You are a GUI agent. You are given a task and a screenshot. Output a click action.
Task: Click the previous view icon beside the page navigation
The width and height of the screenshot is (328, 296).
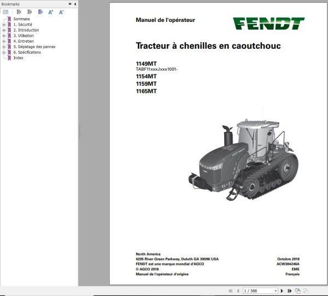pyautogui.click(x=297, y=291)
